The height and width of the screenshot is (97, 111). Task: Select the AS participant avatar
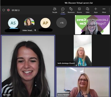point(13,23)
